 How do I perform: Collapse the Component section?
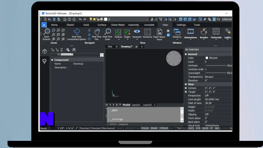[x=52, y=60]
